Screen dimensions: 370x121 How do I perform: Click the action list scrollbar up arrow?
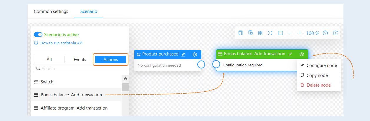pyautogui.click(x=125, y=79)
